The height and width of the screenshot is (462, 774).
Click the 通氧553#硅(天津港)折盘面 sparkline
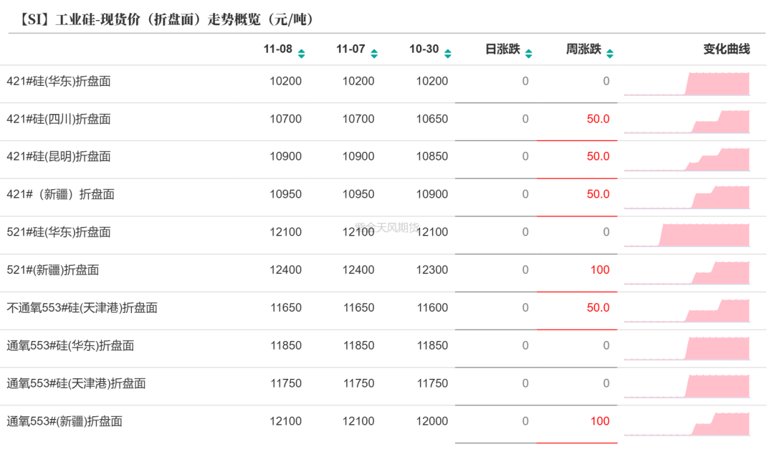point(687,385)
